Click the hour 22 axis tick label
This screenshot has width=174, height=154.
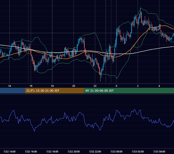(x=95, y=86)
